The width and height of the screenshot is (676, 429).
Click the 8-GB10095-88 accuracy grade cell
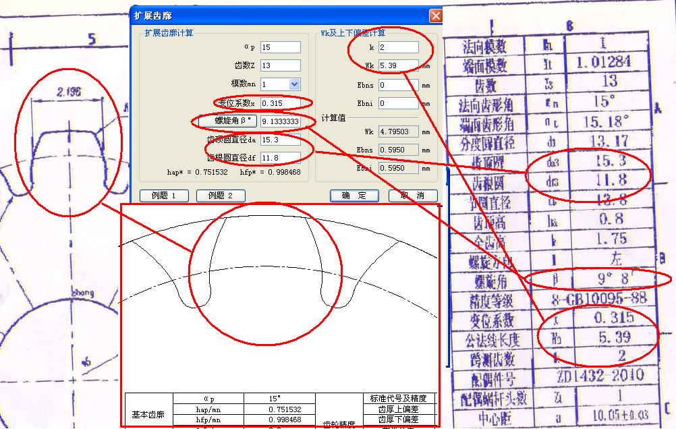tap(599, 298)
